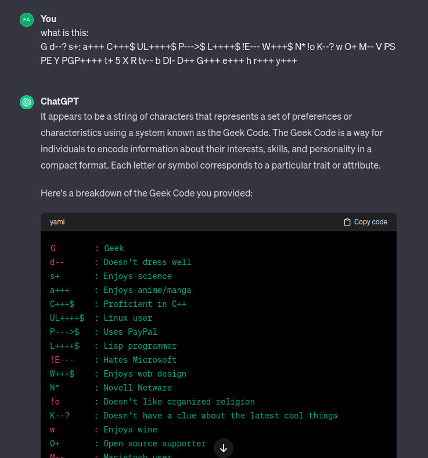Click the "You" sender name
Screen dimensions: 428x458
pyautogui.click(x=48, y=19)
